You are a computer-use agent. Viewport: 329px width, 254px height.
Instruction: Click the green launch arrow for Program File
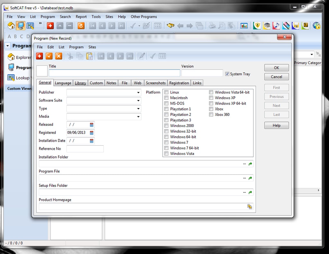(250, 178)
